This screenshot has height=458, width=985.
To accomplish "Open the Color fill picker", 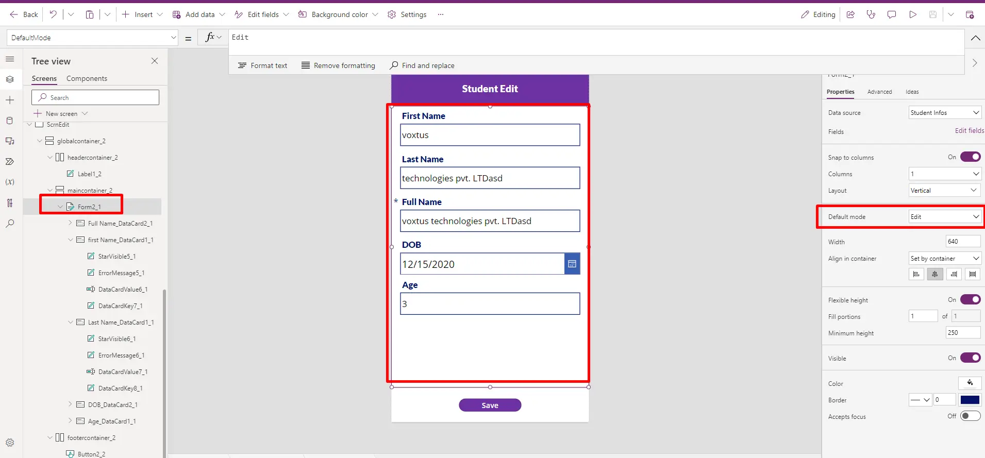I will [970, 383].
